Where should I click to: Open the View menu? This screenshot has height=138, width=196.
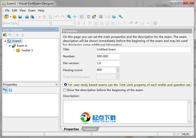click(23, 10)
